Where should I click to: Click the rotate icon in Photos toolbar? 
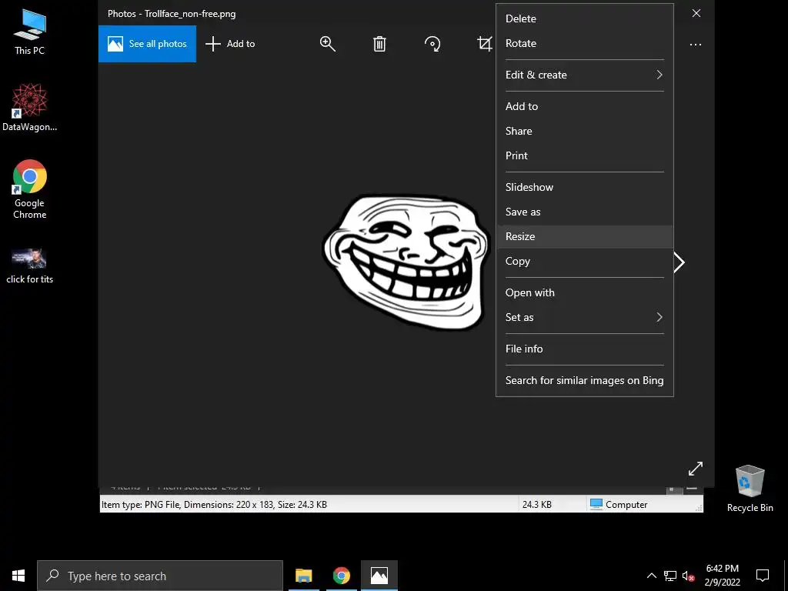pos(432,44)
